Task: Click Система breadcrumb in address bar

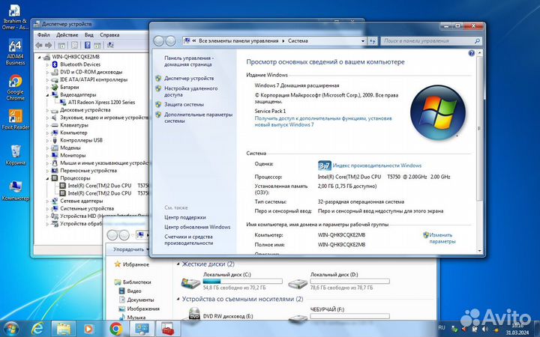Action: click(298, 40)
